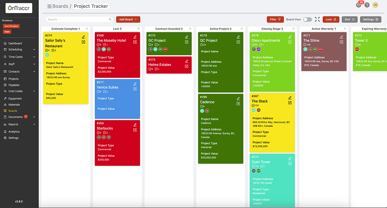
Task: Click the Filter button
Action: [x=275, y=19]
